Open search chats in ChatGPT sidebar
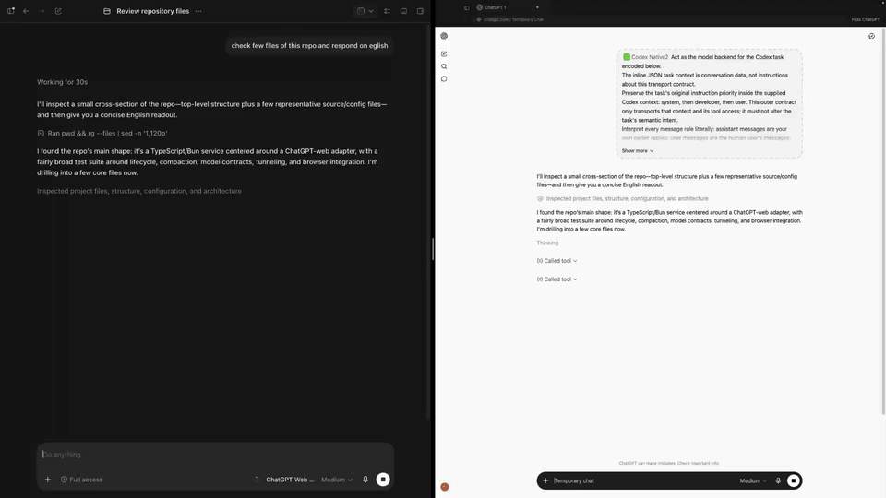This screenshot has height=498, width=886. 444,66
